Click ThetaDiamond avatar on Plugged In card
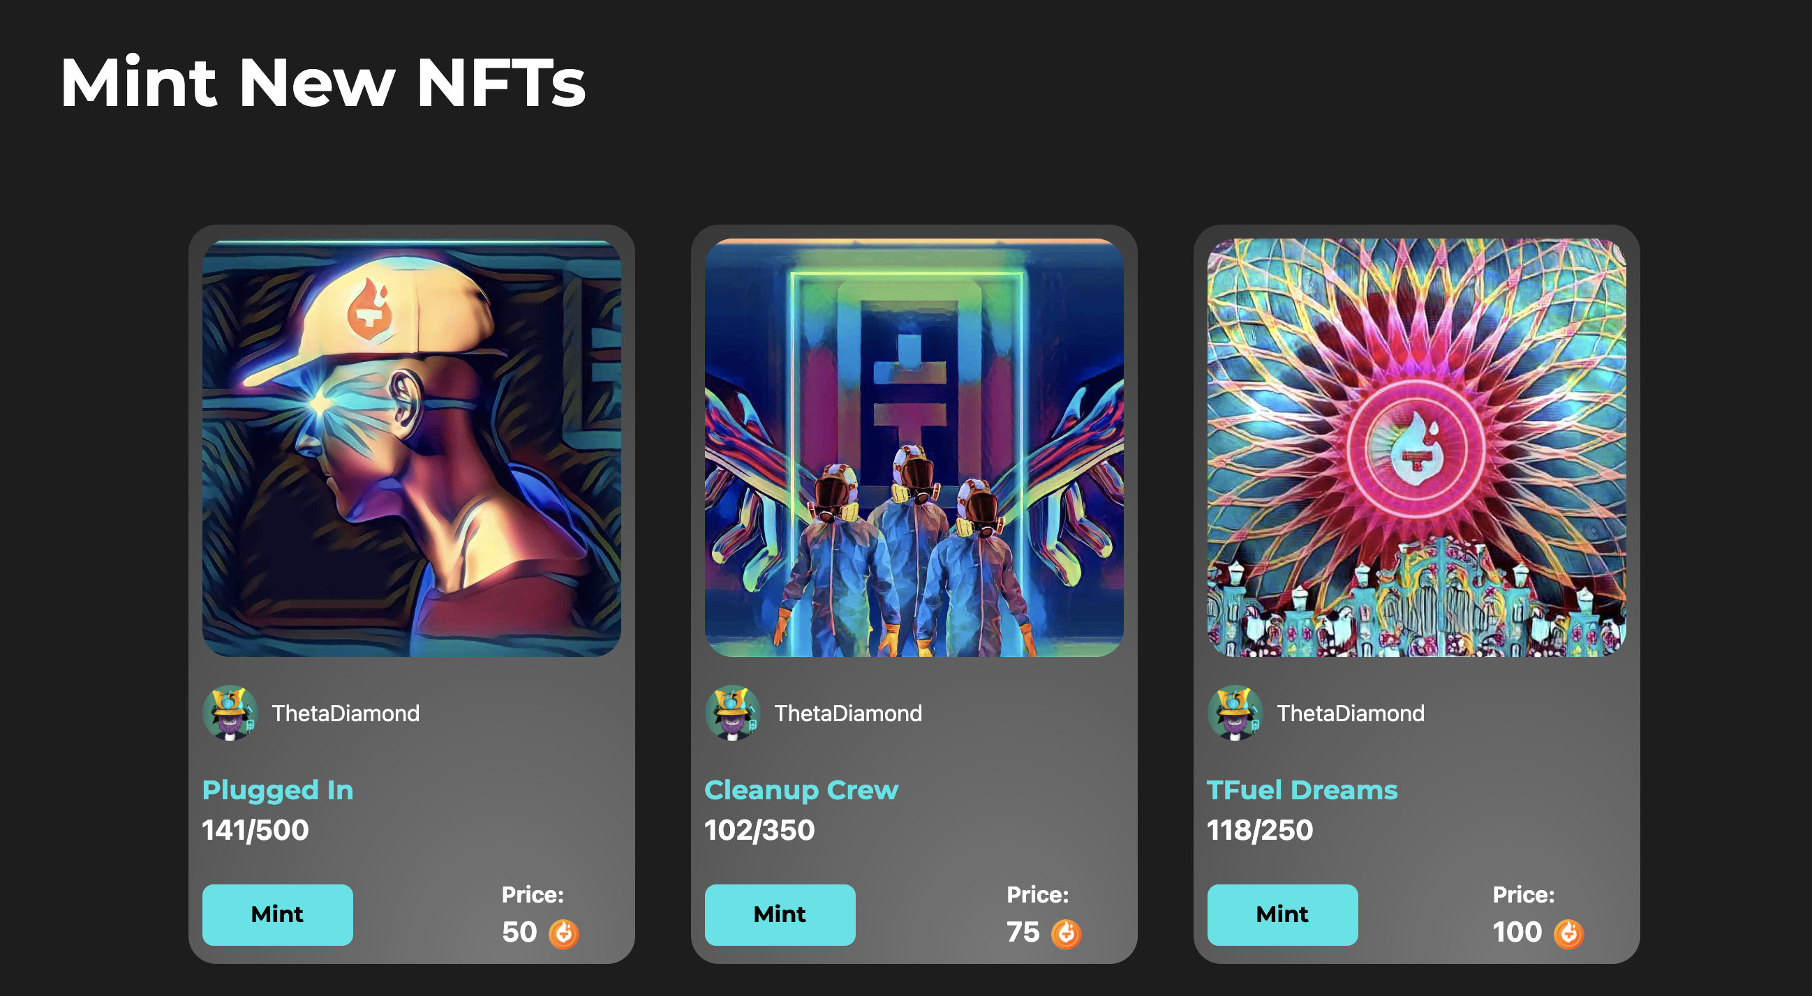 tap(230, 713)
